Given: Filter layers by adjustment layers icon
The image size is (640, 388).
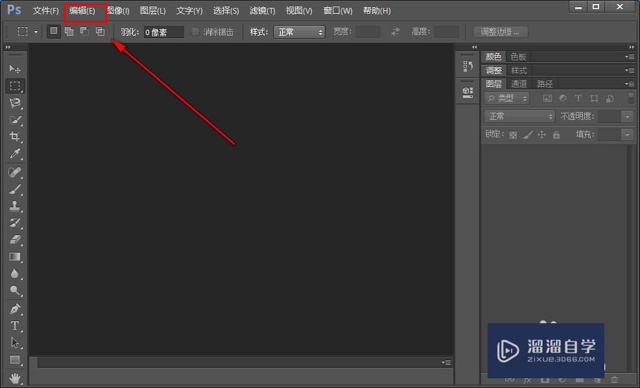Looking at the screenshot, I should 563,98.
